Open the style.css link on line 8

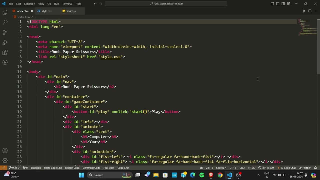pos(110,57)
